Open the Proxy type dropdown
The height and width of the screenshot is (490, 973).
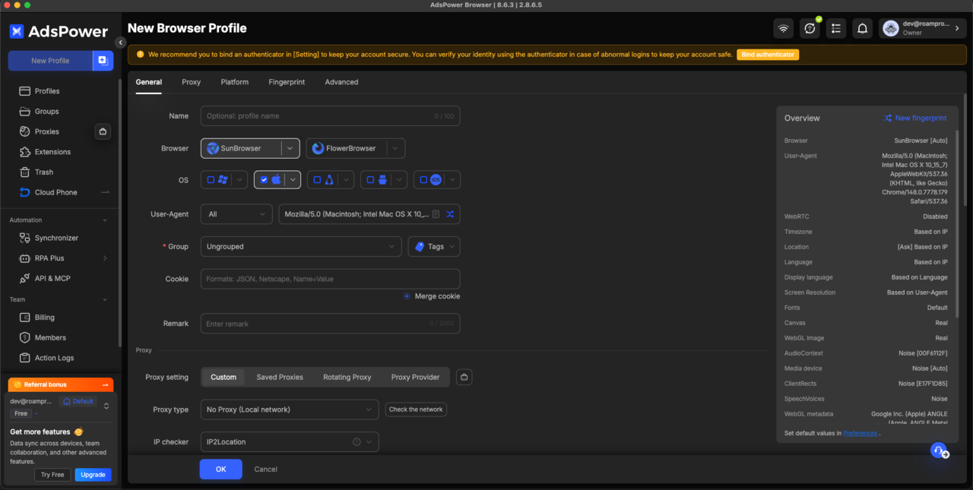coord(290,409)
